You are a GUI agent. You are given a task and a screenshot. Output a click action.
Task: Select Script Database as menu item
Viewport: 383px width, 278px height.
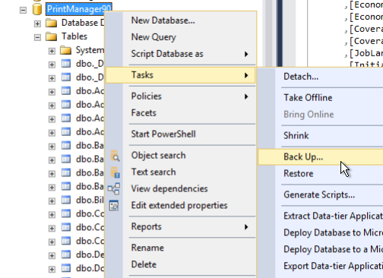tap(180, 54)
